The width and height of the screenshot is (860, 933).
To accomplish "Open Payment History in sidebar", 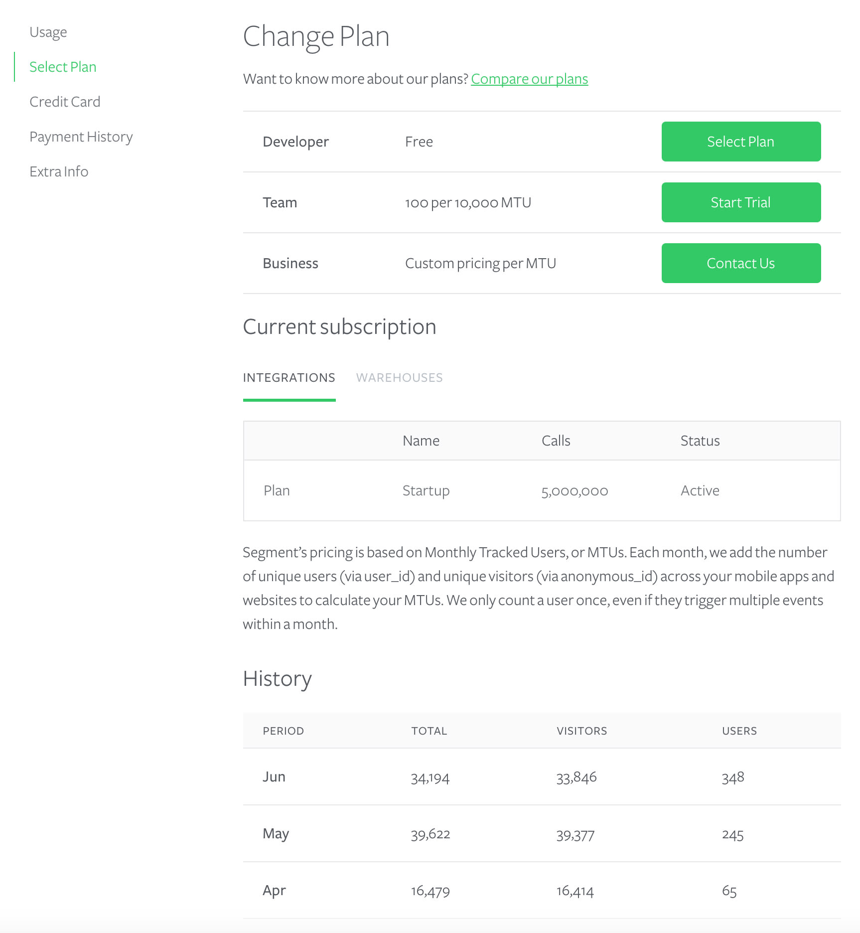I will point(81,137).
